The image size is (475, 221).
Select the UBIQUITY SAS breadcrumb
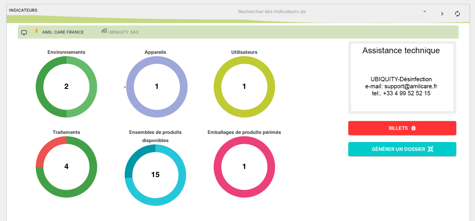click(123, 32)
